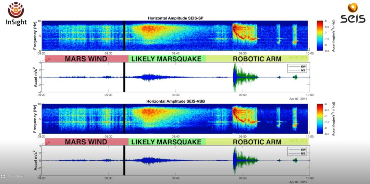Screen dimensions: 370x184
Task: Click the robotic arm spike in the SEIS-VBB waveform
Action: [x=234, y=160]
